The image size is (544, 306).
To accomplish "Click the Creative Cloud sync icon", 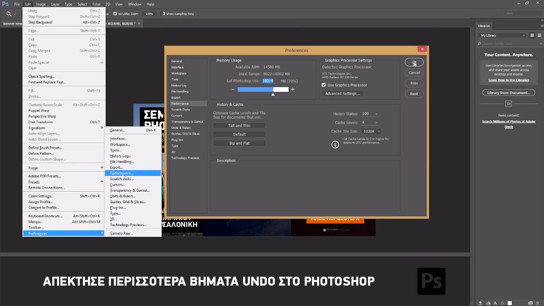I will click(530, 303).
